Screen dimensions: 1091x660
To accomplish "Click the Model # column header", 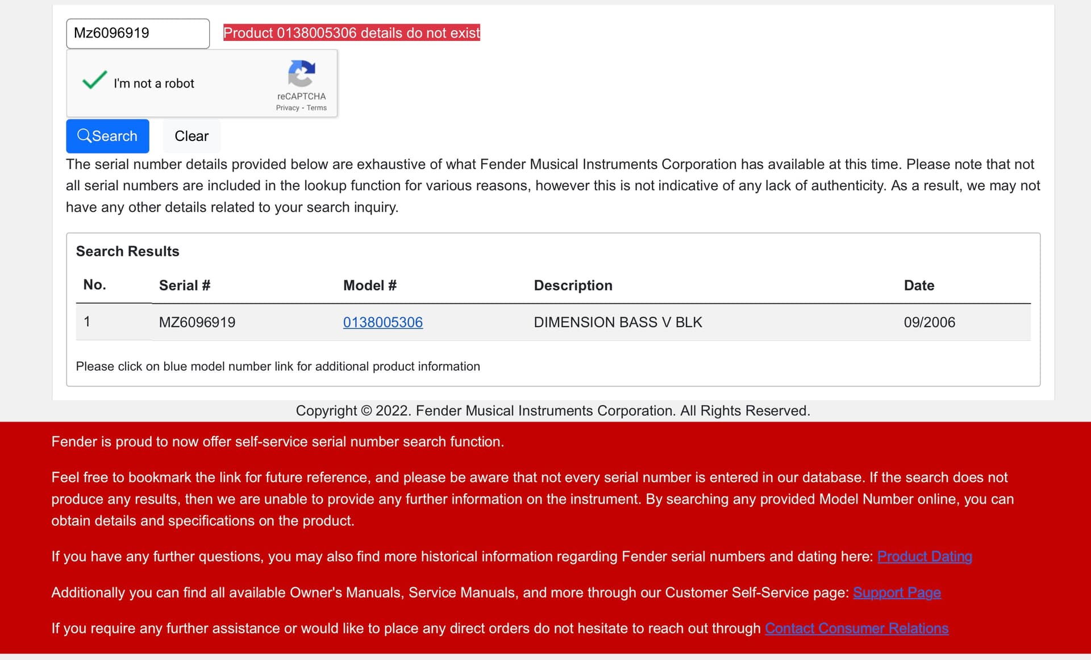I will (369, 285).
